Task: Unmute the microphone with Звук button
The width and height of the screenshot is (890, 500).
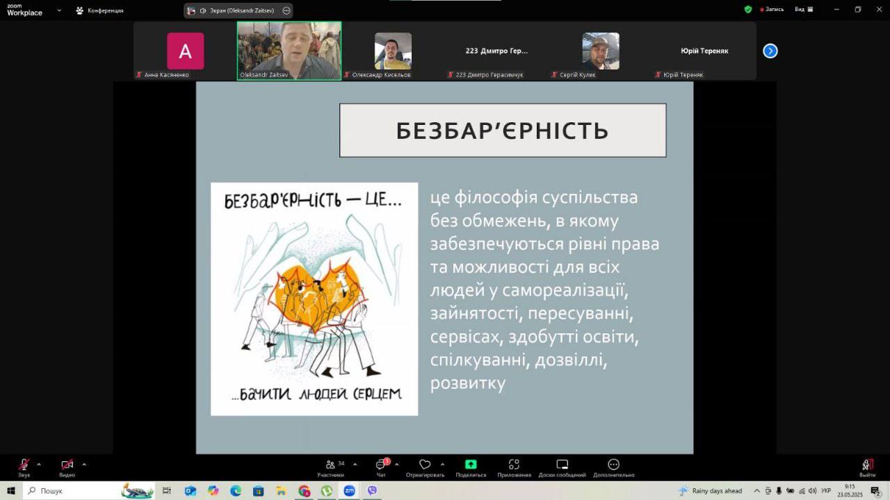Action: coord(24,465)
